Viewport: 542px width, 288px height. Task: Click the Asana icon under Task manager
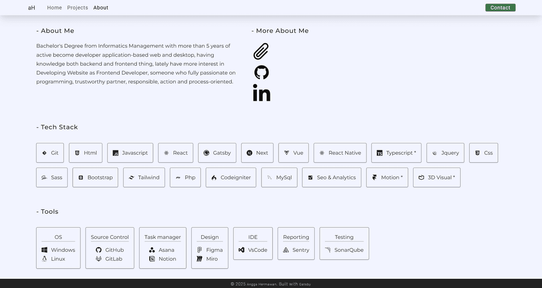(x=152, y=250)
